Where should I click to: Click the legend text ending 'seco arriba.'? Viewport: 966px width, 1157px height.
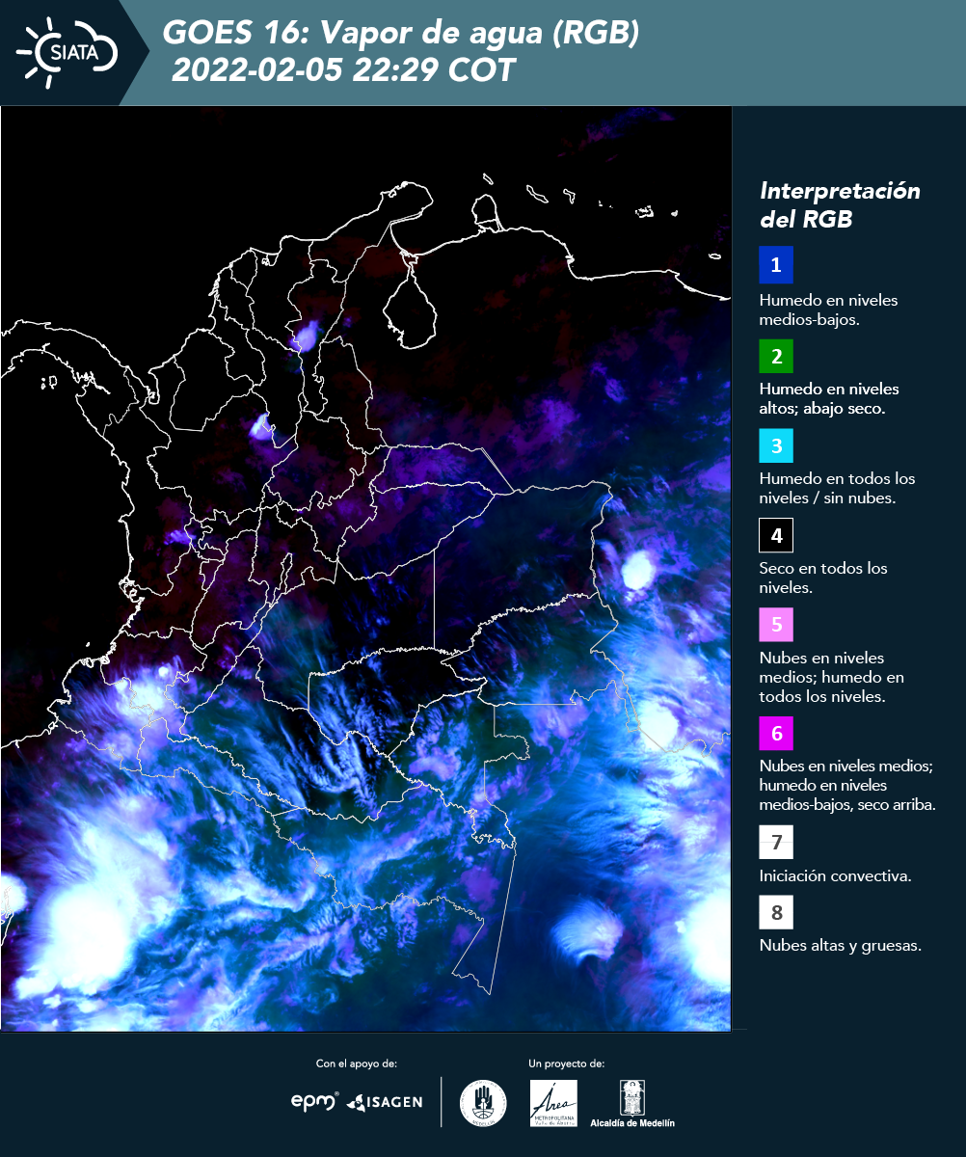pos(847,786)
